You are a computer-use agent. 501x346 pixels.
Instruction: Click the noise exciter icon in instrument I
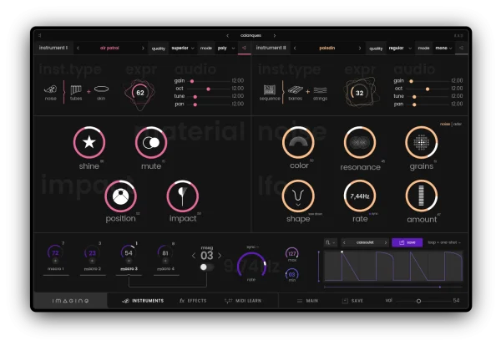point(50,89)
